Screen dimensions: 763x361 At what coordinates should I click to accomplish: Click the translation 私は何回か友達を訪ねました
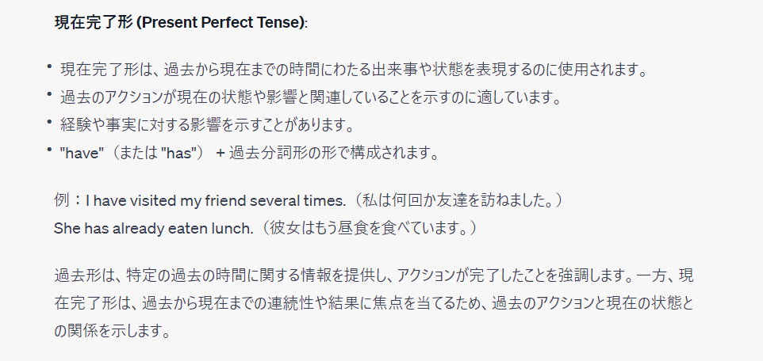pyautogui.click(x=458, y=200)
